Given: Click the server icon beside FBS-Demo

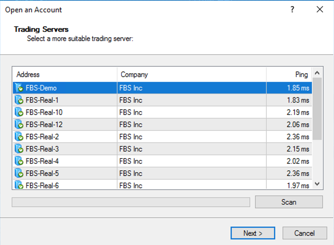Looking at the screenshot, I should [x=19, y=88].
